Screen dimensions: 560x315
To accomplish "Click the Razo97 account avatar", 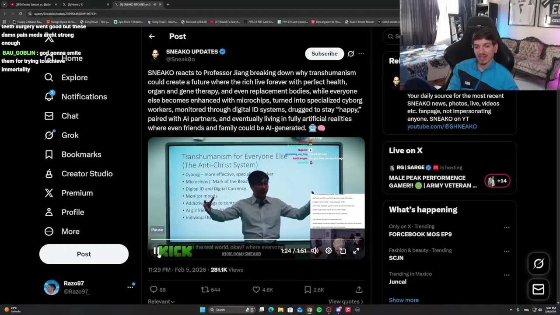I will (52, 287).
